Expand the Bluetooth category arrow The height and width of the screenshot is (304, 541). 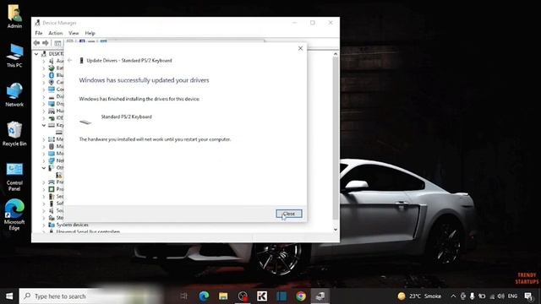click(44, 75)
